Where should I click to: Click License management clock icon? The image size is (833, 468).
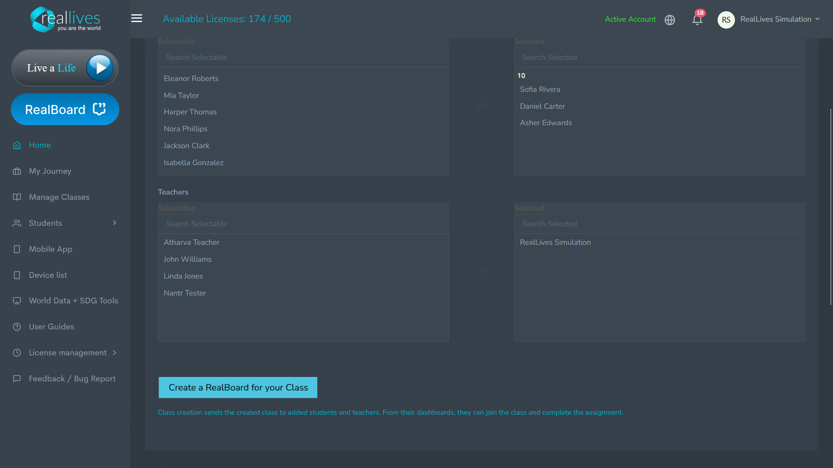17,353
